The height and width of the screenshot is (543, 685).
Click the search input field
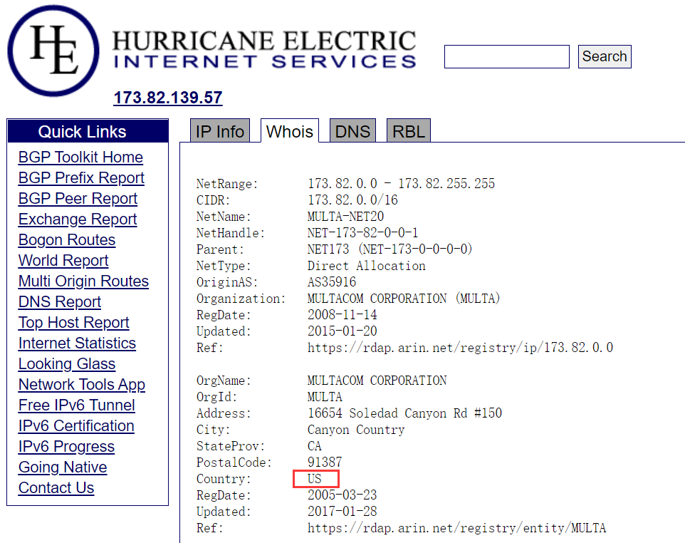click(x=507, y=56)
